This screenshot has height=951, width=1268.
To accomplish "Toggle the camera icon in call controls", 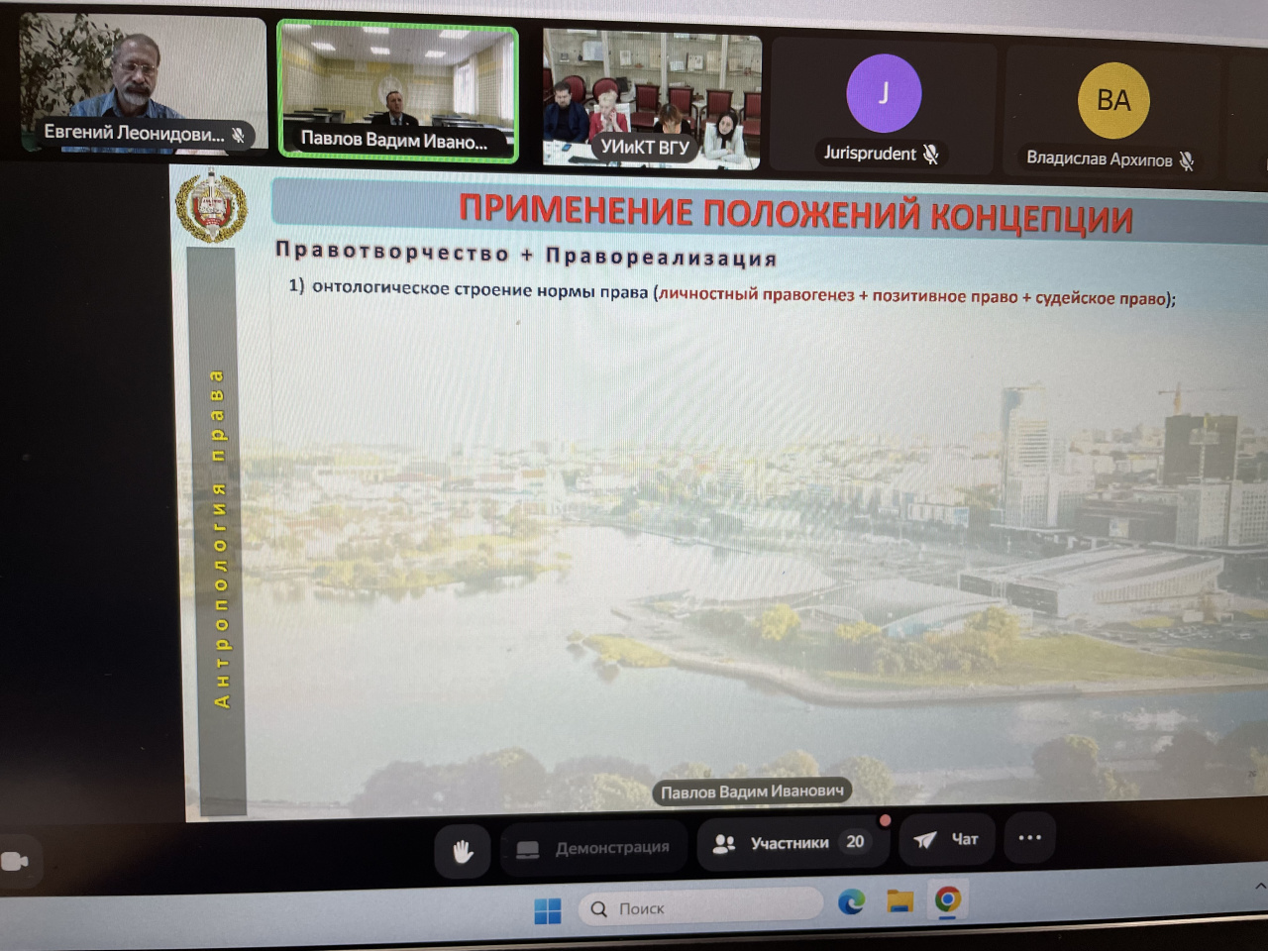I will pyautogui.click(x=15, y=861).
